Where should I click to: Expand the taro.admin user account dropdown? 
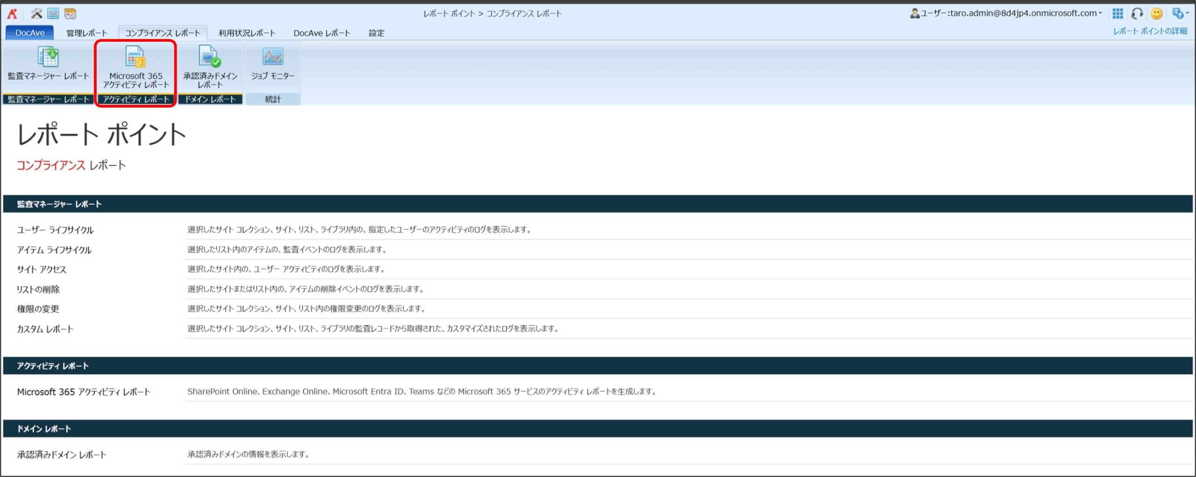[1100, 14]
